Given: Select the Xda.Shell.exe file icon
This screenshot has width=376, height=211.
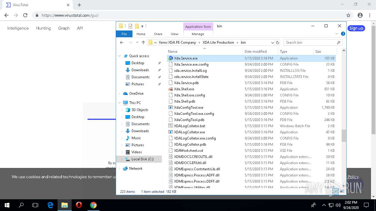Looking at the screenshot, I should pos(171,89).
